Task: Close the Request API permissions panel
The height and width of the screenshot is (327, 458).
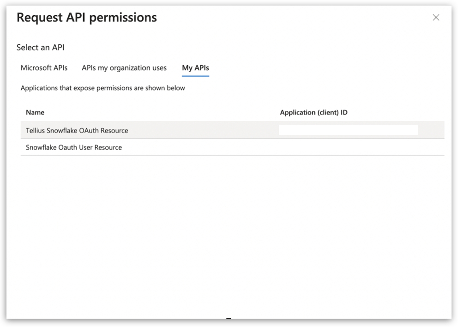Action: tap(435, 18)
